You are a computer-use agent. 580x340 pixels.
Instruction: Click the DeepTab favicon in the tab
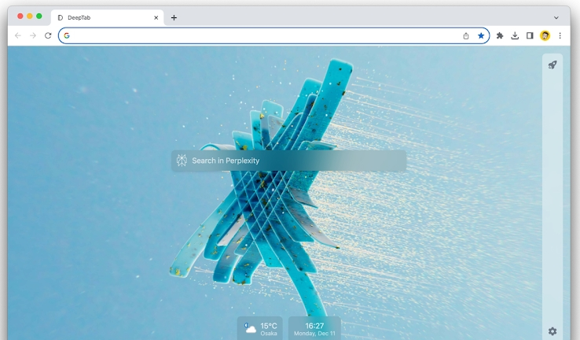(61, 17)
